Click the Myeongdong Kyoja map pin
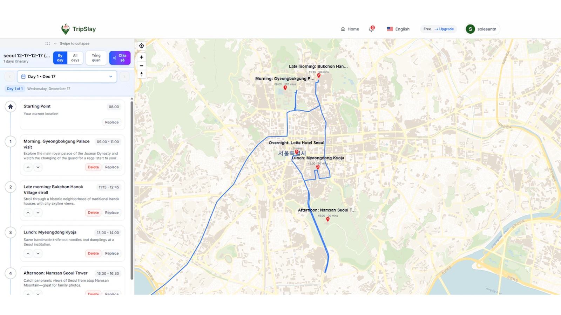Screen dimensions: 561x315 coord(318,167)
